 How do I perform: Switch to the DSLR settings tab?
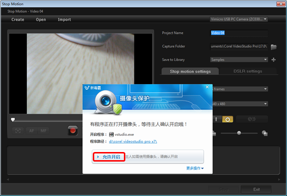click(247, 71)
